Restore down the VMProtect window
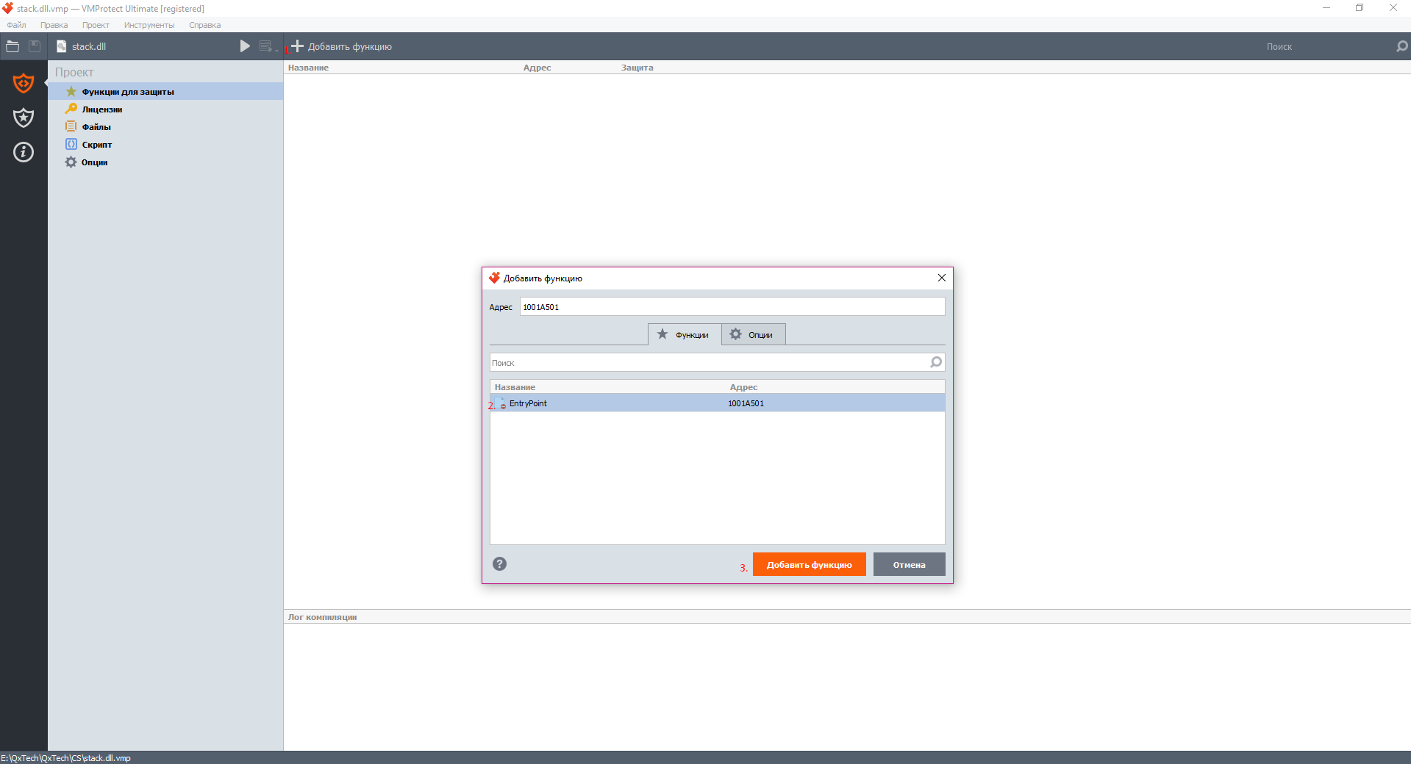 1360,8
